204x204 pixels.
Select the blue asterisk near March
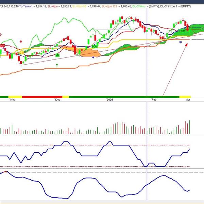tap(181, 42)
